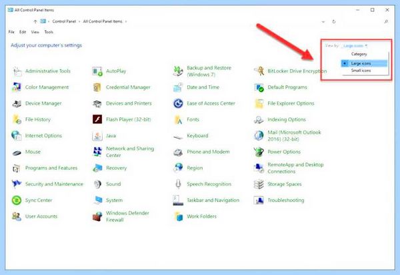Toggle the View by Large icons dropdown
The image size is (400, 275).
(355, 46)
